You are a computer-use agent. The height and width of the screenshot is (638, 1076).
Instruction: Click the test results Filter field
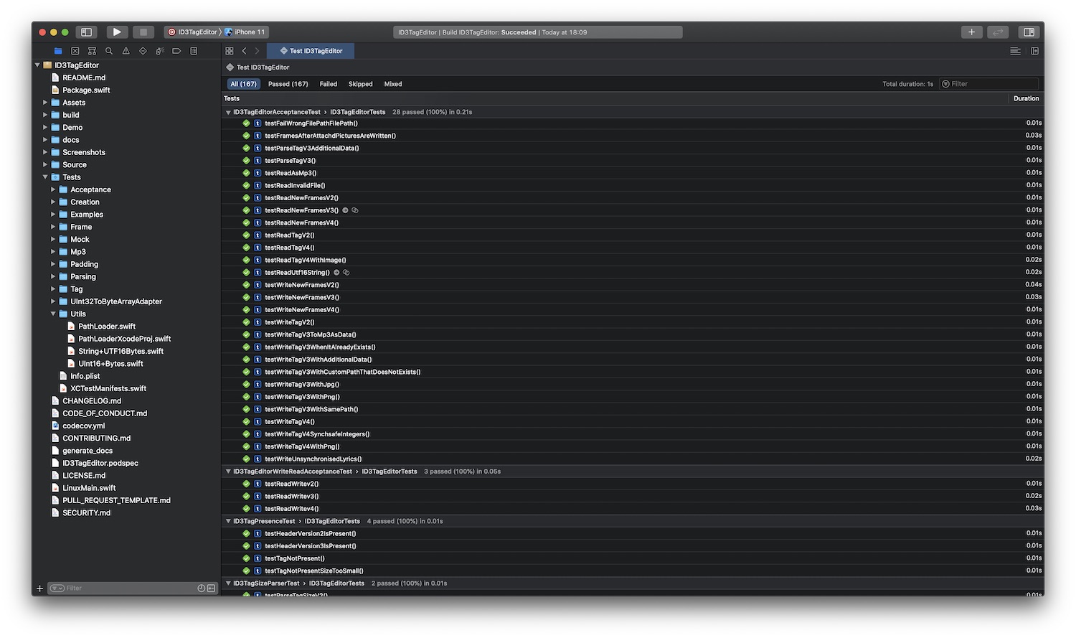[x=988, y=84]
